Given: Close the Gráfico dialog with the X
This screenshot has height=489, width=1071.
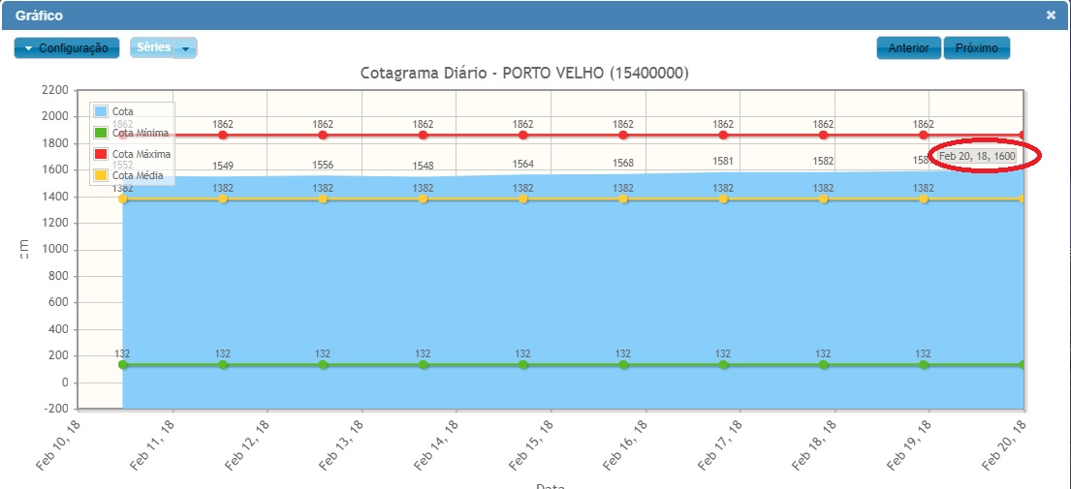Looking at the screenshot, I should pyautogui.click(x=1051, y=15).
